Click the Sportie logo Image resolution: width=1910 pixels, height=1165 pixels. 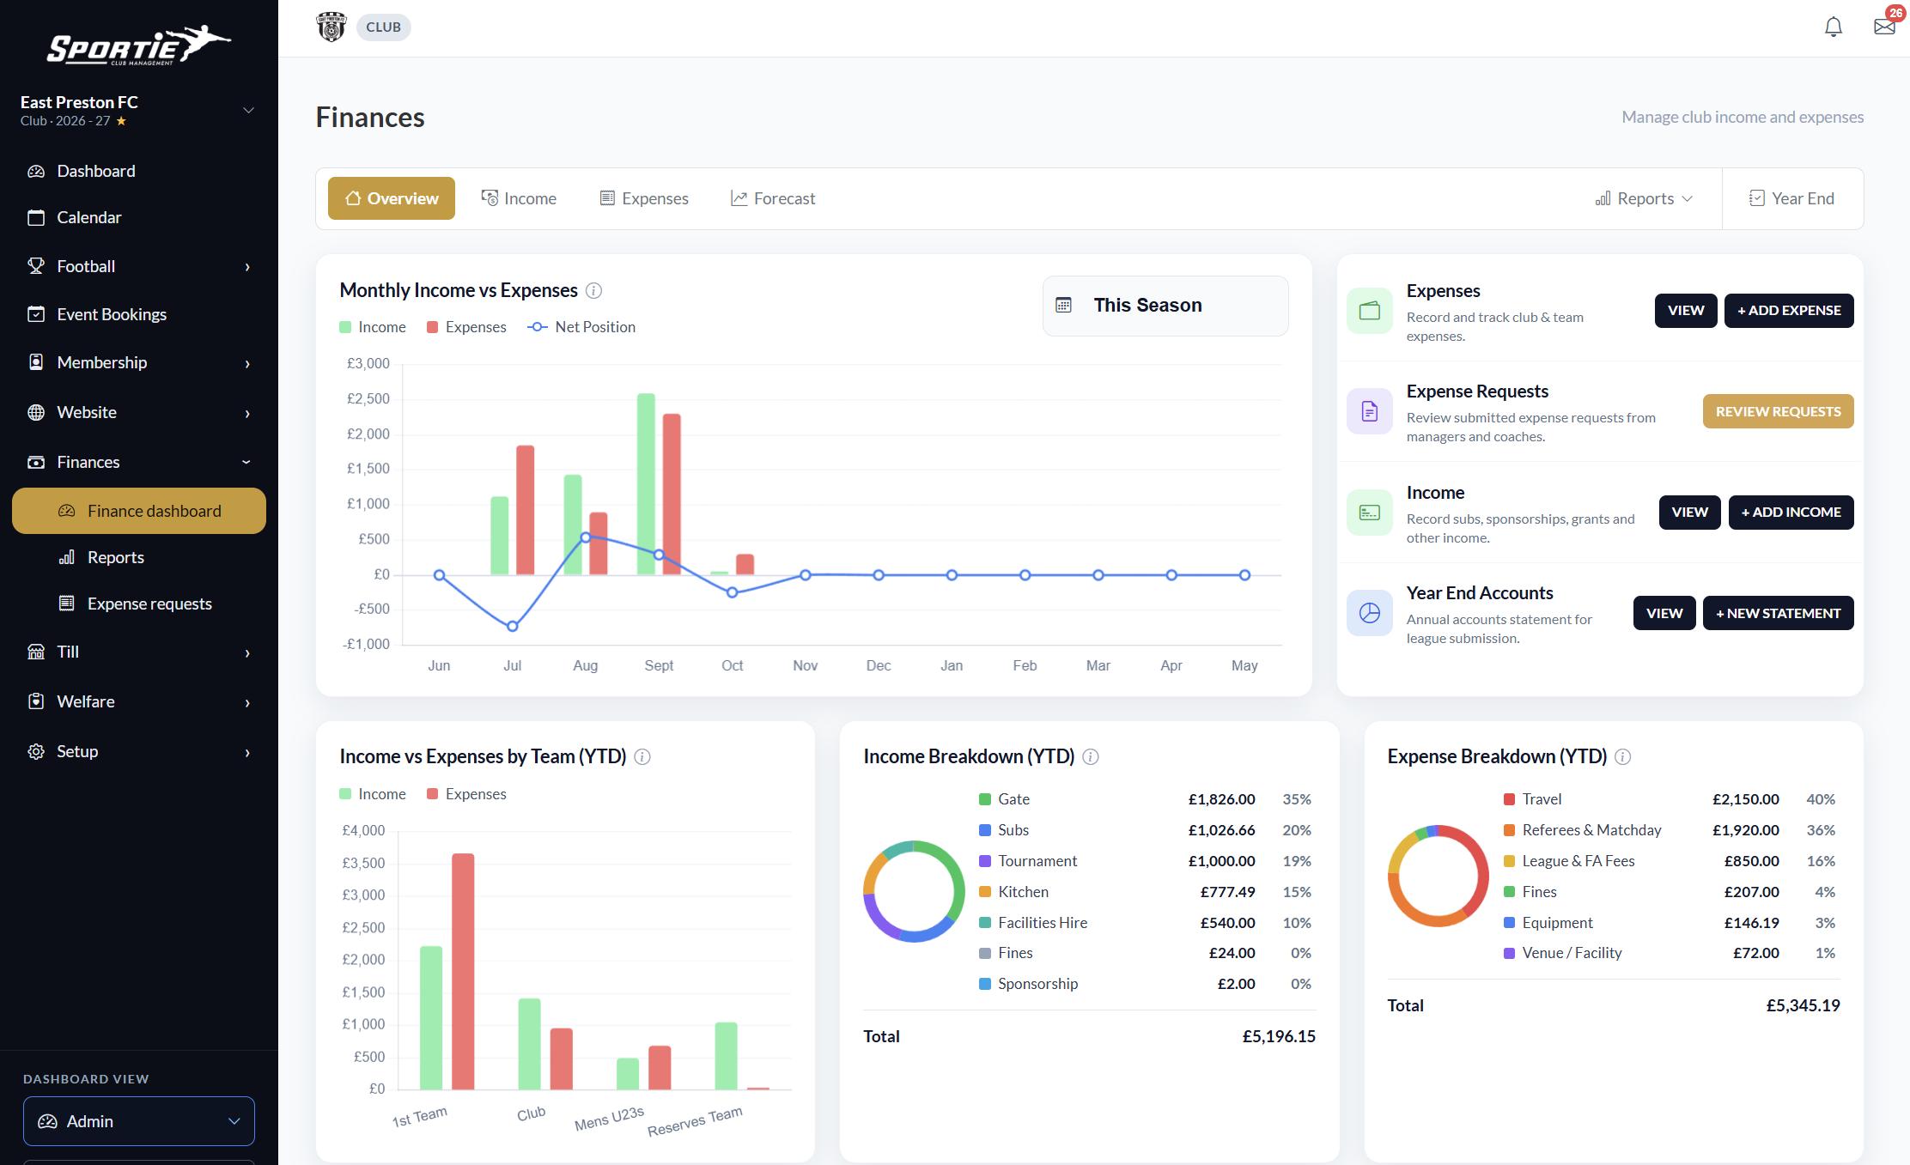coord(139,45)
